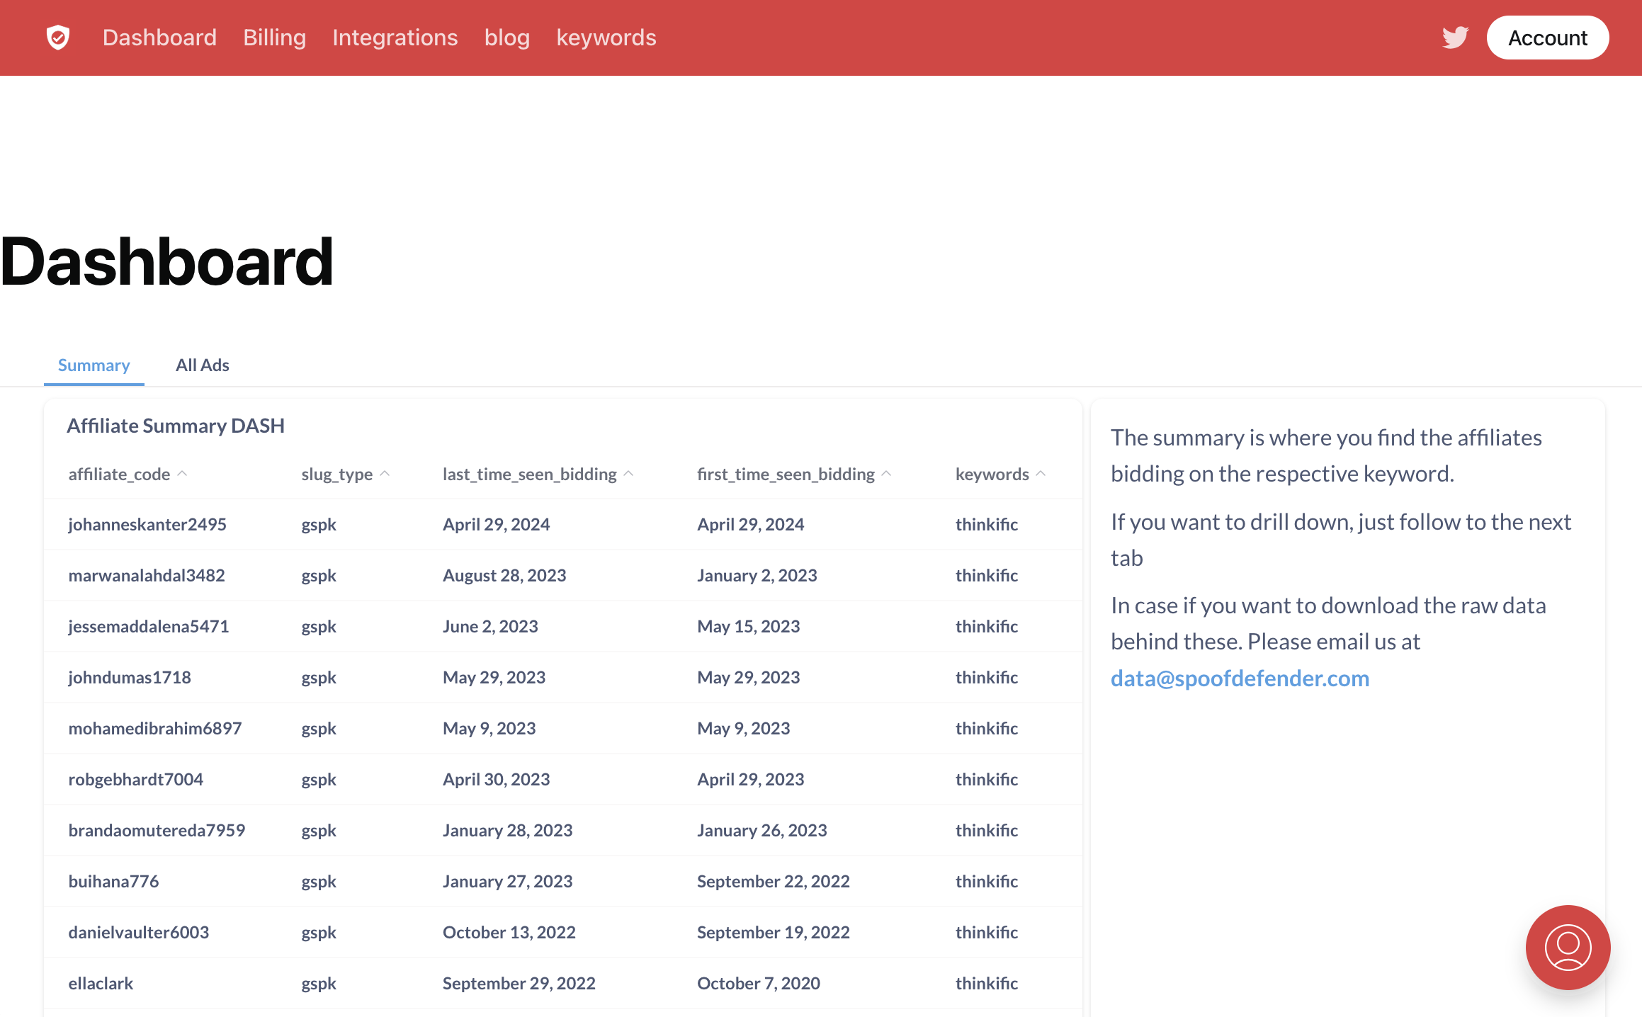Screen dimensions: 1642x1017
Task: Sort by slug_type column caret
Action: (385, 474)
